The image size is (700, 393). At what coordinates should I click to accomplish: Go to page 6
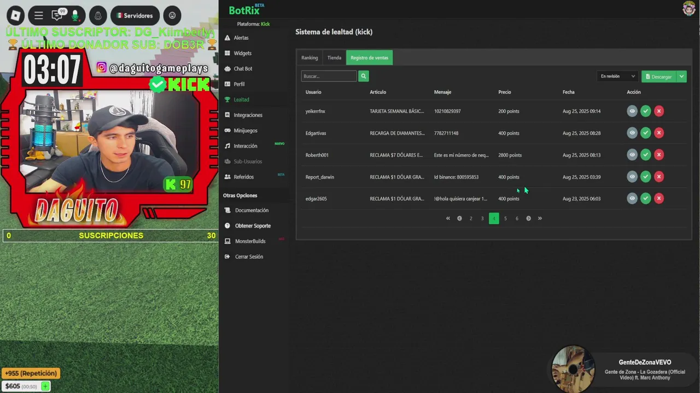tap(517, 218)
